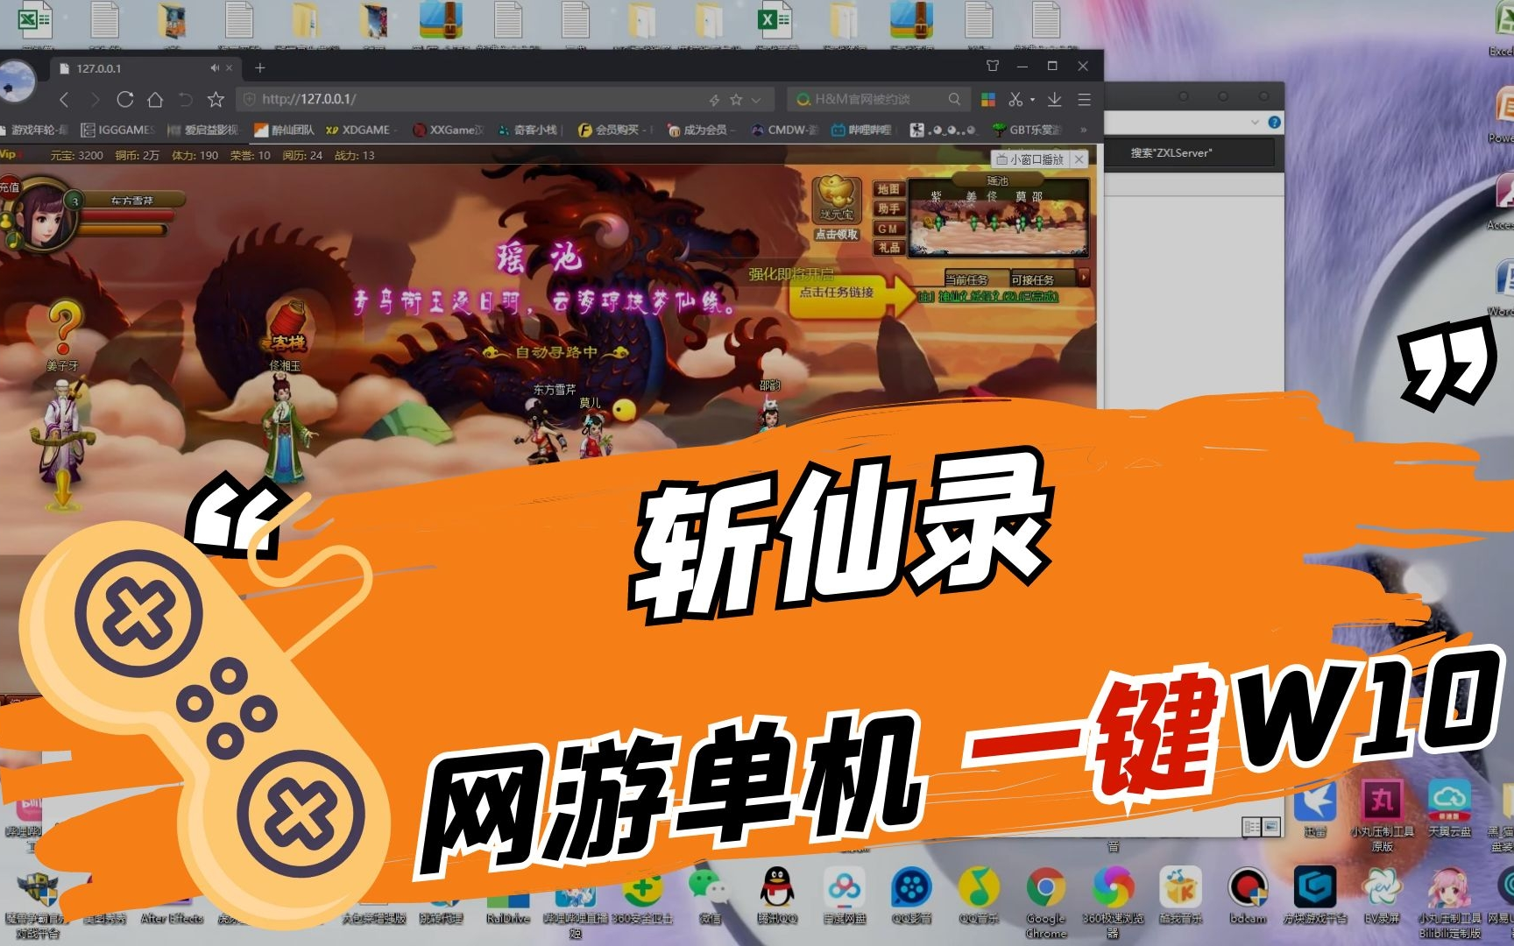Go forward in the browser
This screenshot has width=1514, height=946.
click(95, 100)
